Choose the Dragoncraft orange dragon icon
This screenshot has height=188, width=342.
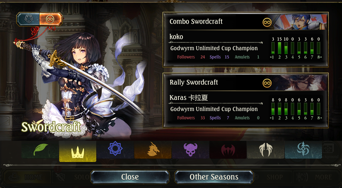point(153,150)
